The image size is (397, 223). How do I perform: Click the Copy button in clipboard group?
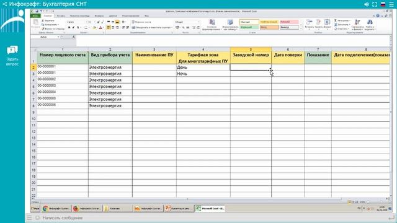(50, 25)
